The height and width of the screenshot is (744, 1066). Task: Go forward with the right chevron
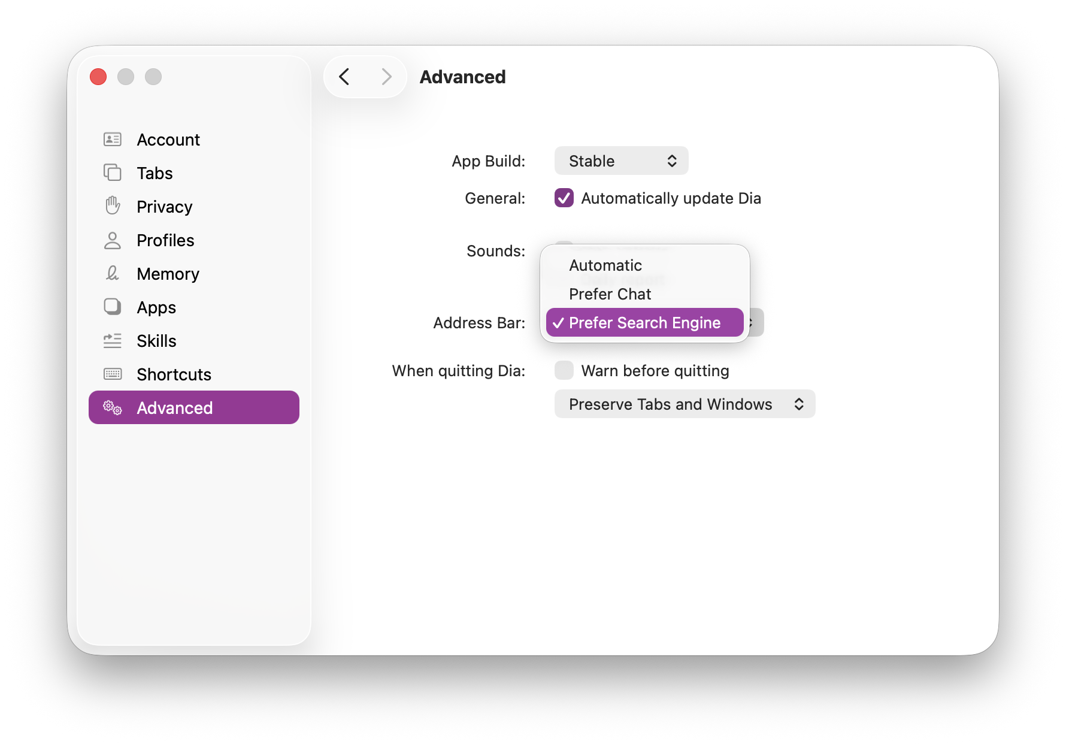pyautogui.click(x=386, y=77)
